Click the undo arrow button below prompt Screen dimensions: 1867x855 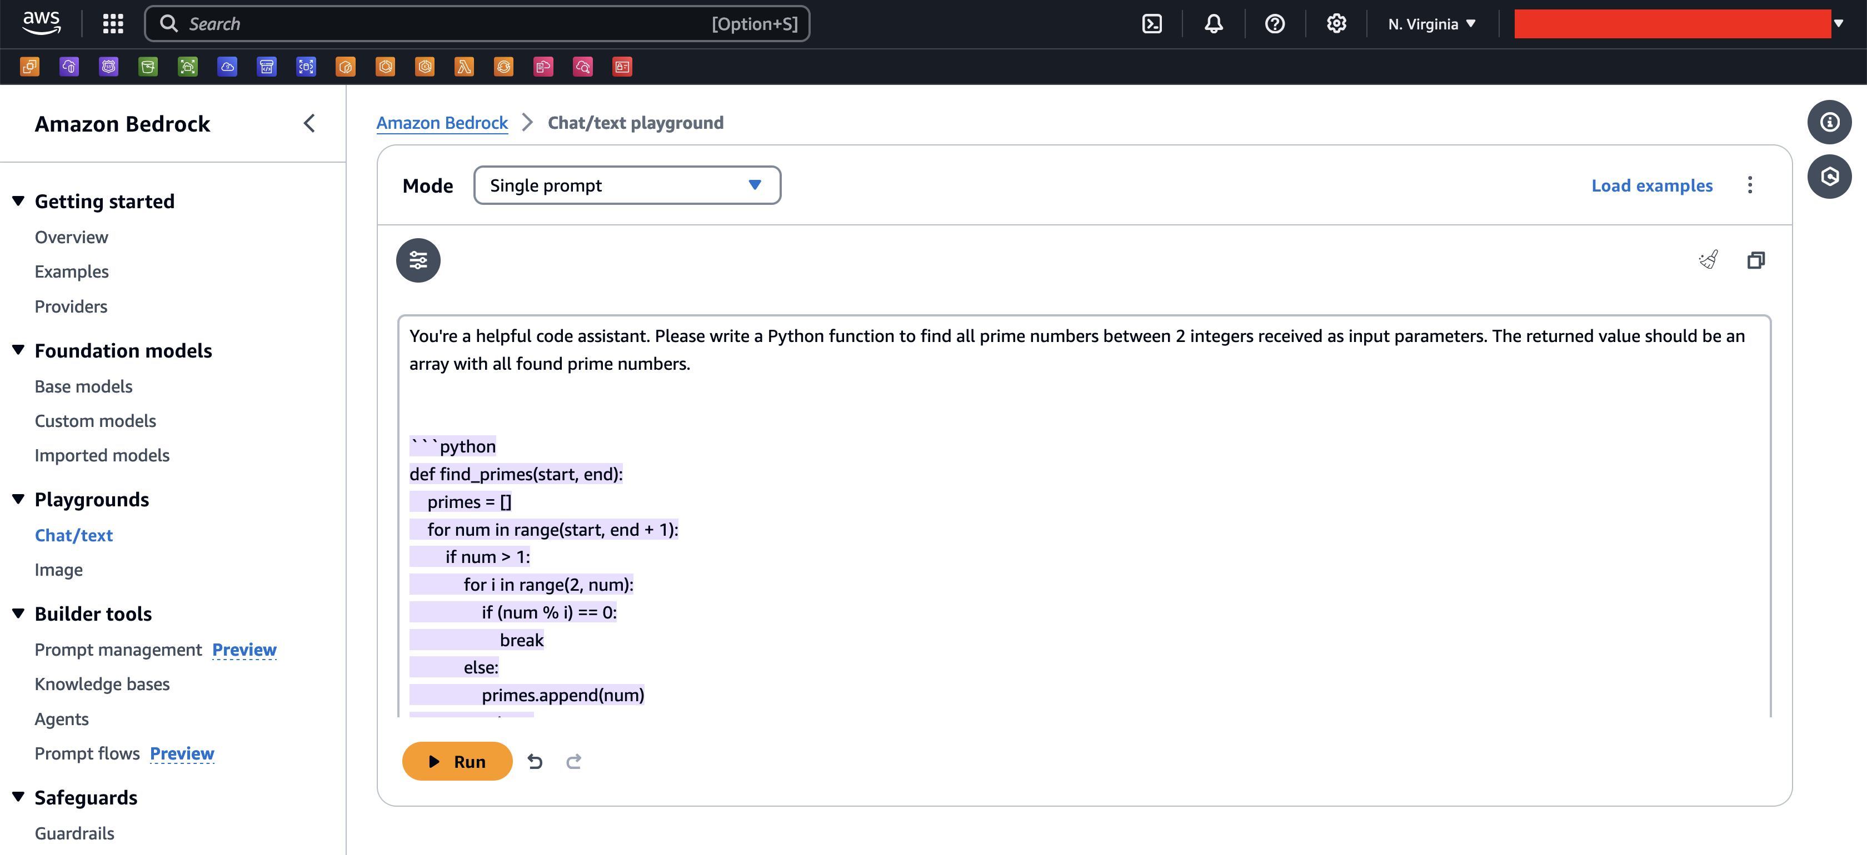pyautogui.click(x=535, y=761)
